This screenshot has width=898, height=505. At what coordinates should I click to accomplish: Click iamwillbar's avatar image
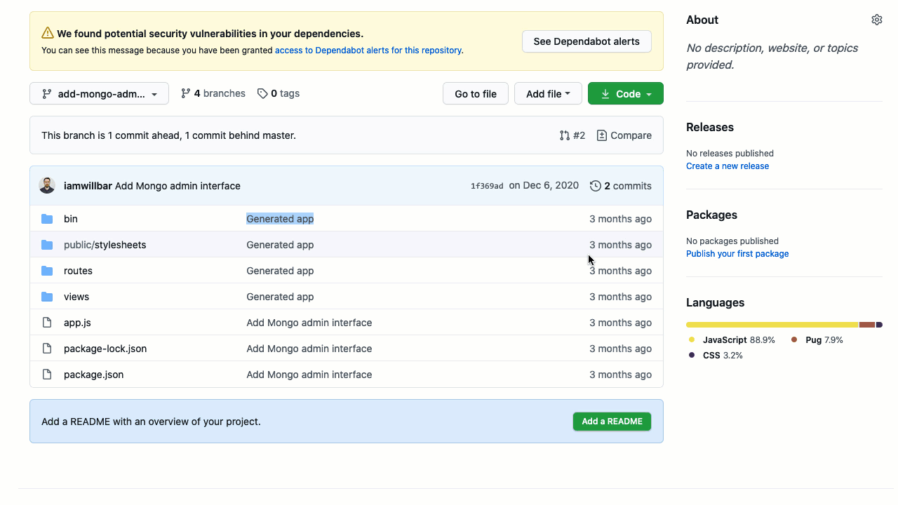(47, 186)
